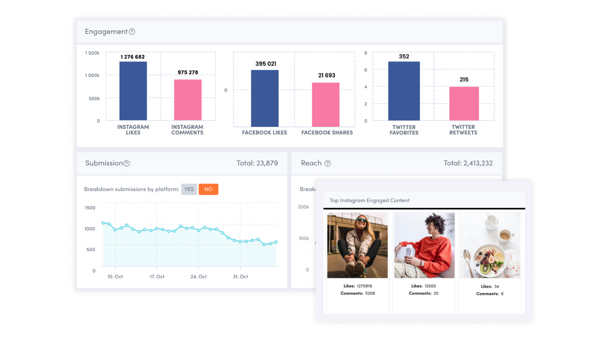
Task: Click the 215 Twitter retweets value
Action: [464, 80]
